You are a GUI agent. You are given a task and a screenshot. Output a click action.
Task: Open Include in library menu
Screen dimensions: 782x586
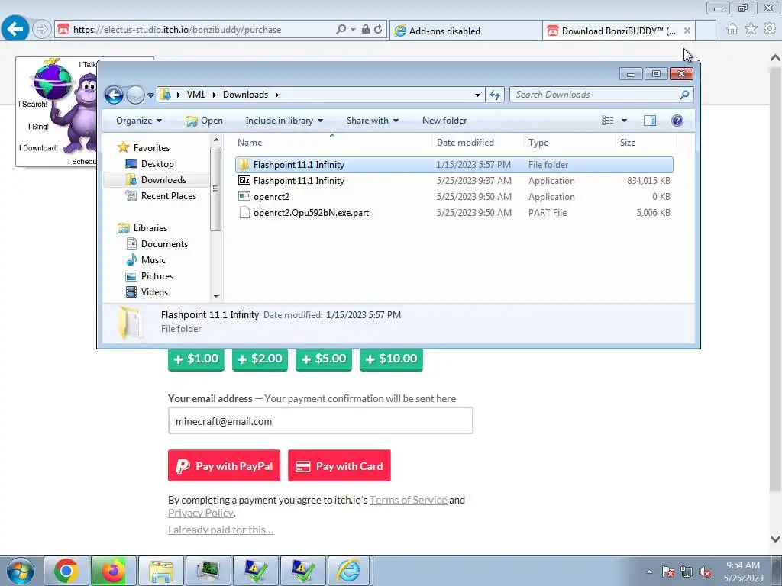(x=284, y=121)
